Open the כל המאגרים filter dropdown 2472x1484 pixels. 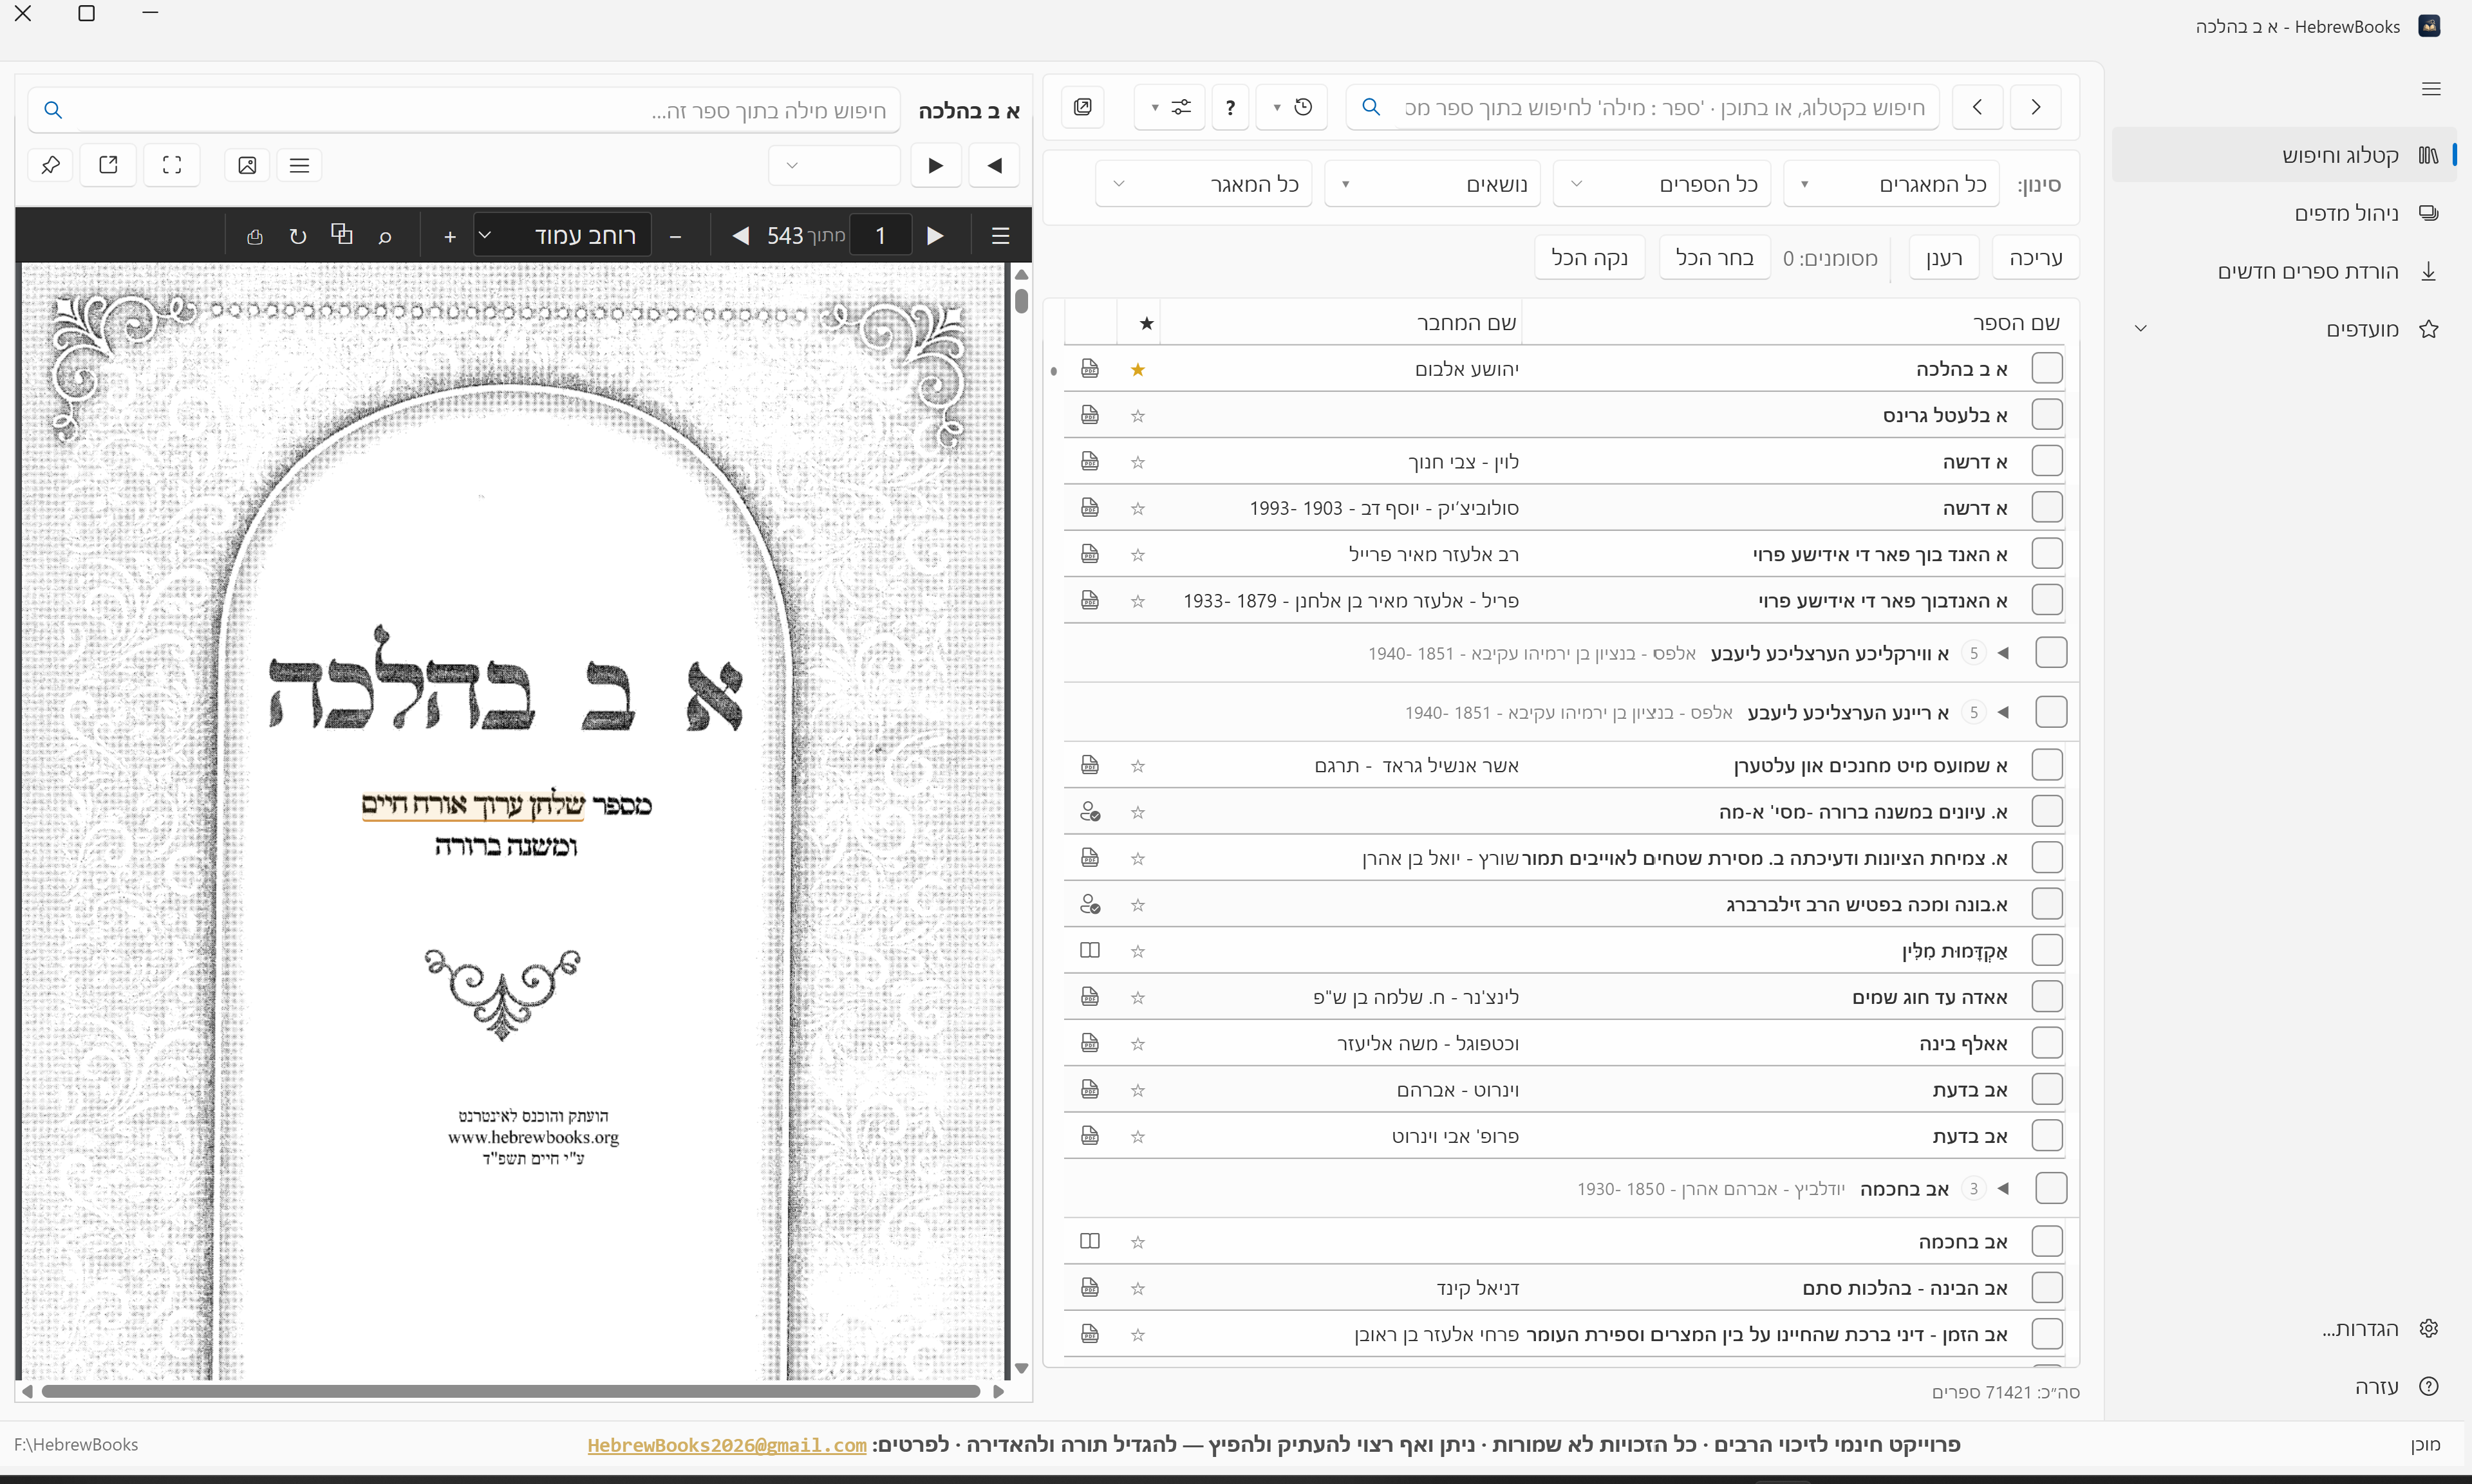point(1891,184)
